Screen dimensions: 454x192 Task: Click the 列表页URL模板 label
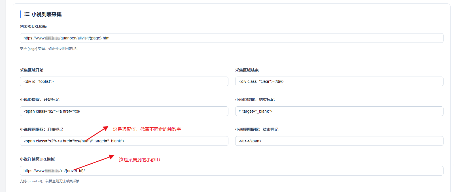click(33, 26)
